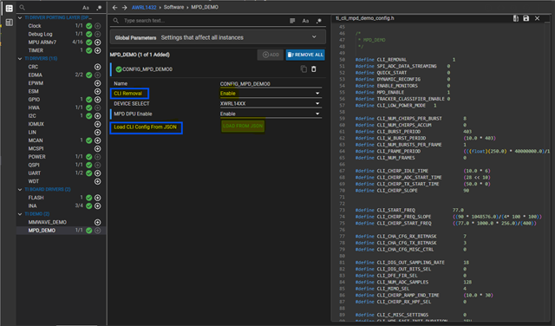Select the HWA module

point(34,108)
